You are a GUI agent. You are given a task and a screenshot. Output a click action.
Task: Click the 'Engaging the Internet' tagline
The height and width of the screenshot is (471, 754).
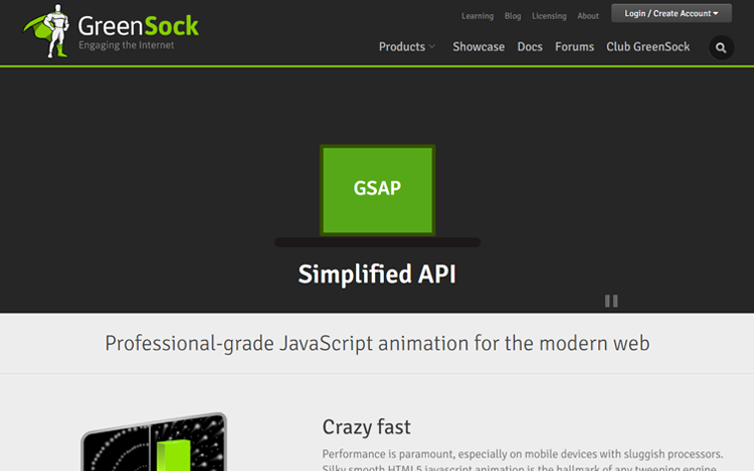[126, 46]
